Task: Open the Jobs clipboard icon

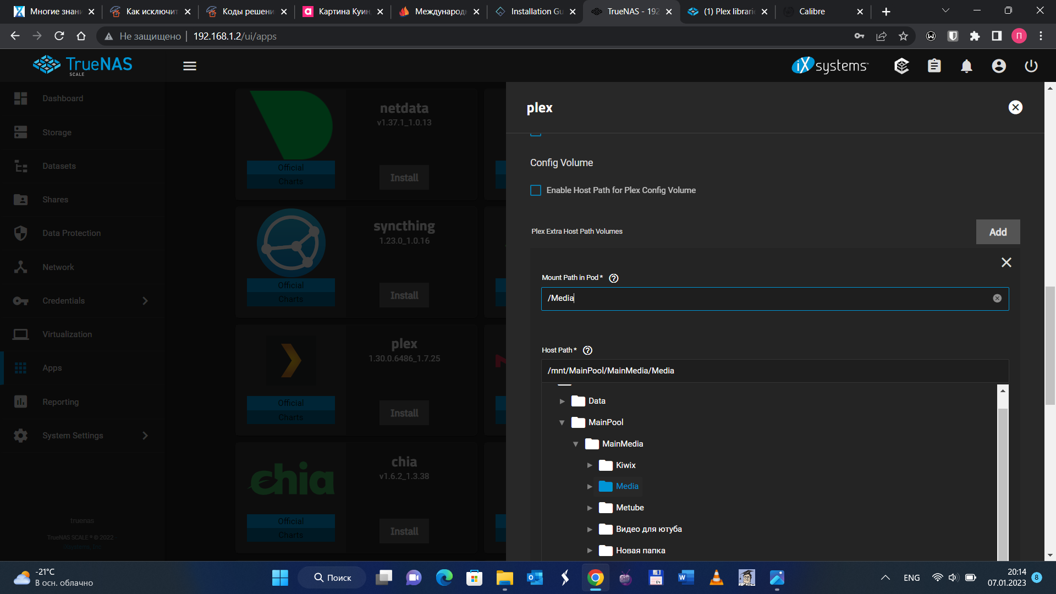Action: [934, 66]
